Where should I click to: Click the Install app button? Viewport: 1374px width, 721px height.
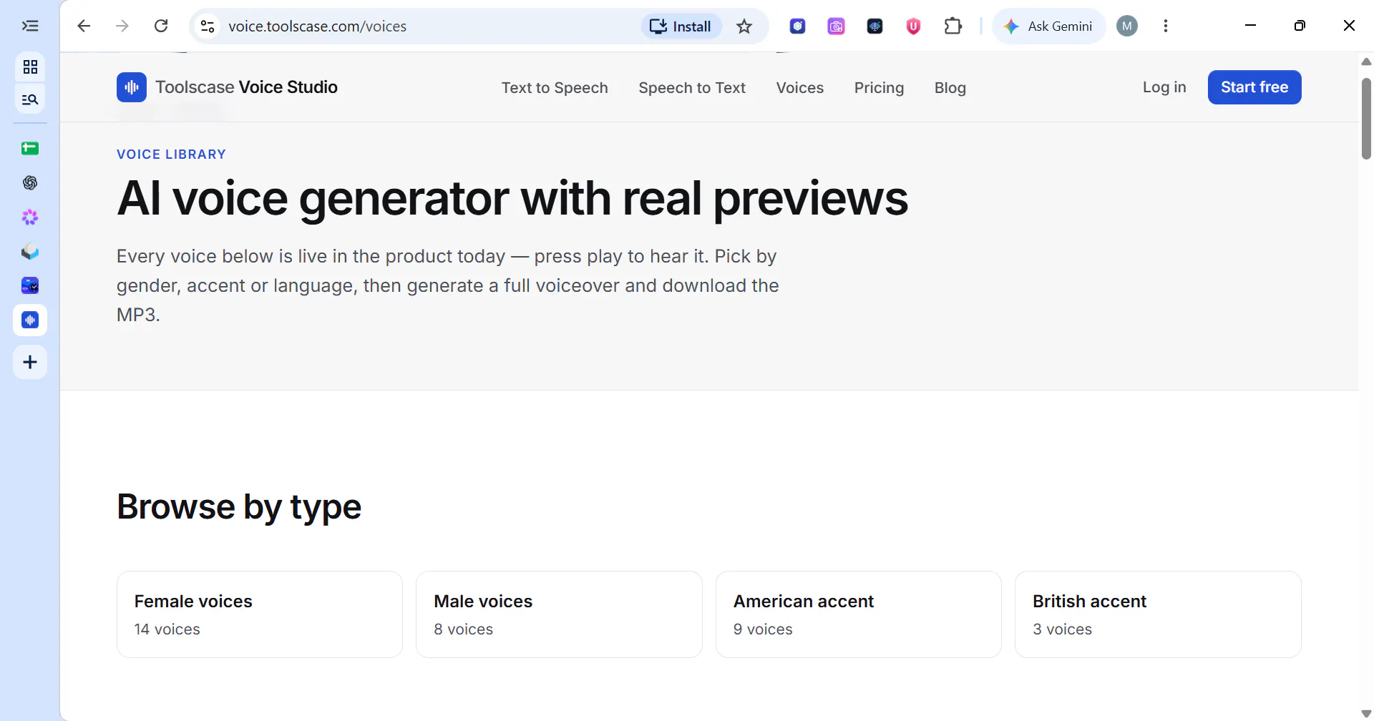point(681,26)
